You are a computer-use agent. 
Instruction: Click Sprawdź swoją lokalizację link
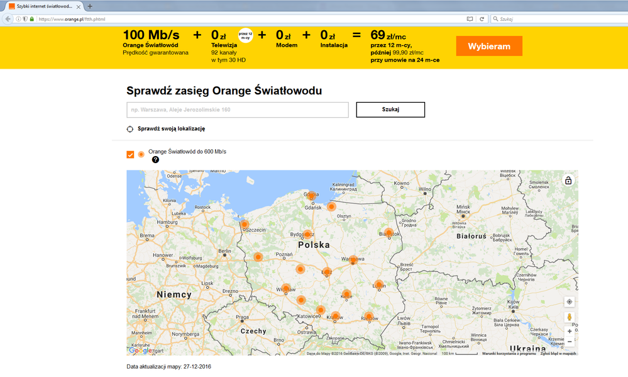pyautogui.click(x=171, y=129)
